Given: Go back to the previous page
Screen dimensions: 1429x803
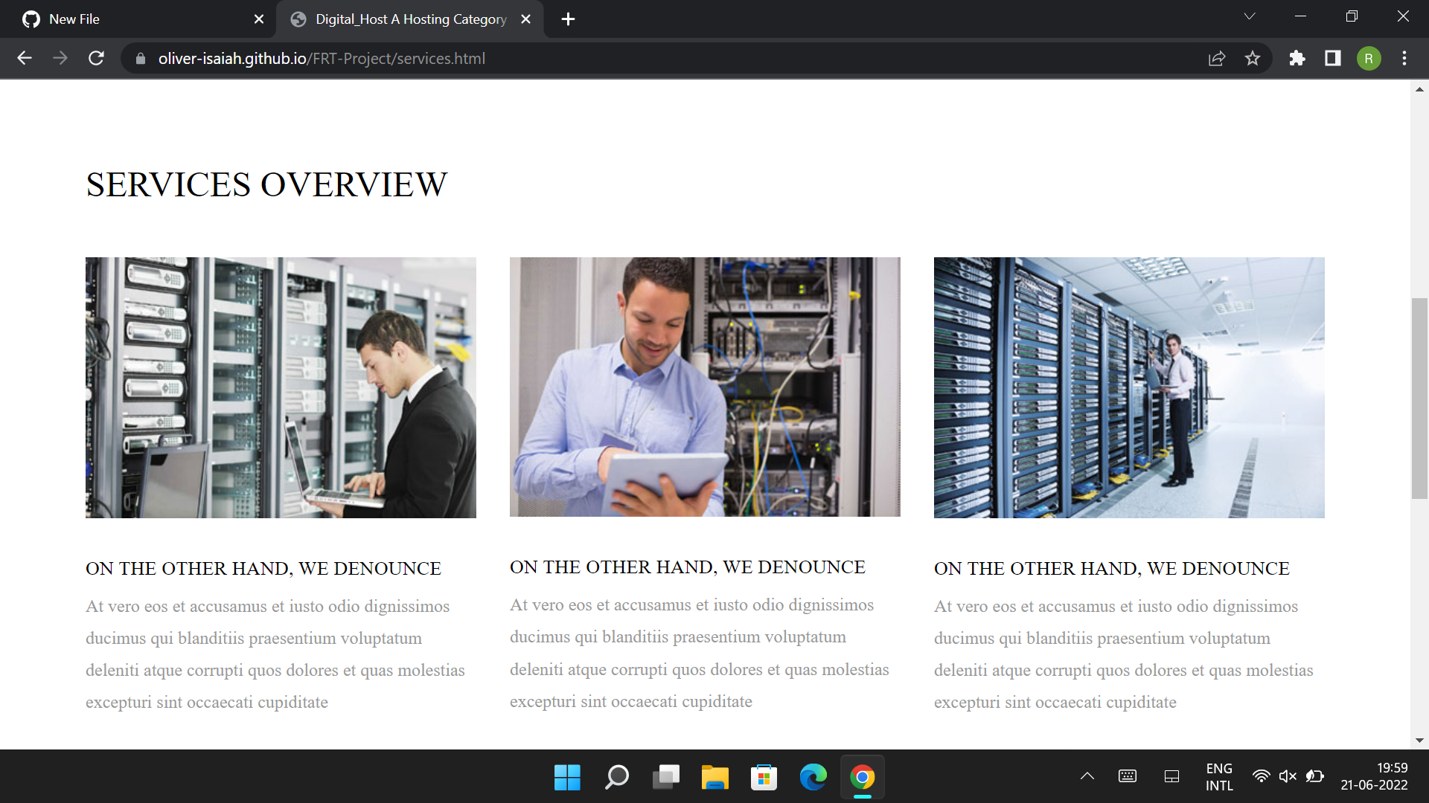Looking at the screenshot, I should (25, 58).
